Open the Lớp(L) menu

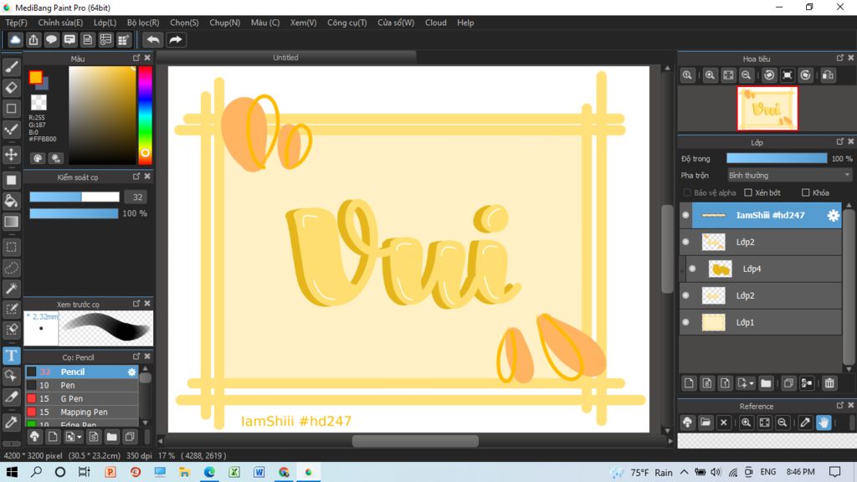[105, 23]
